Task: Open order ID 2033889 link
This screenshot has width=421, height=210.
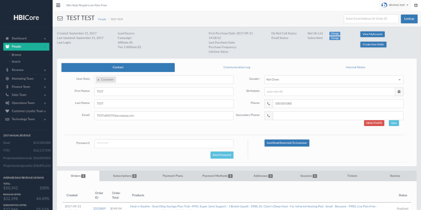Action: (x=99, y=208)
